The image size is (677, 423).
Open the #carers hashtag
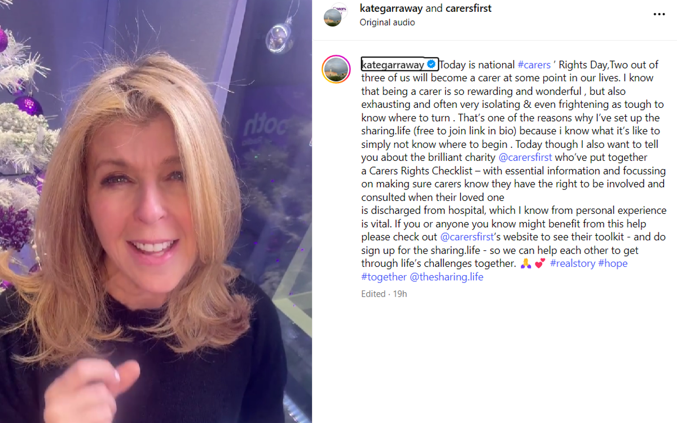(534, 64)
